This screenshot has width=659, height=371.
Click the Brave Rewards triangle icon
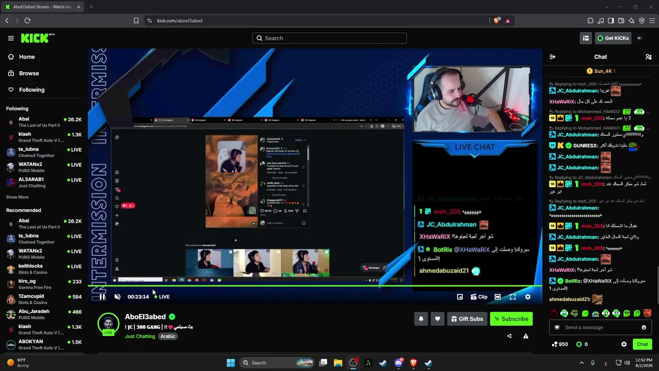point(508,21)
